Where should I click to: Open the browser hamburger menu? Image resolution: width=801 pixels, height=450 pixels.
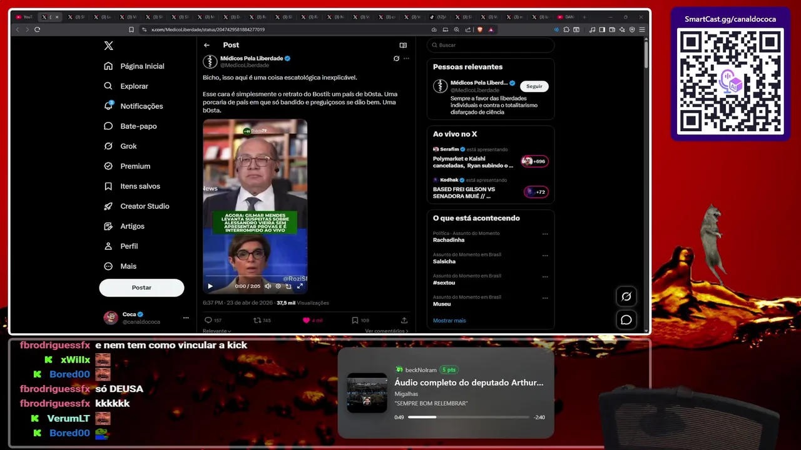pyautogui.click(x=642, y=29)
